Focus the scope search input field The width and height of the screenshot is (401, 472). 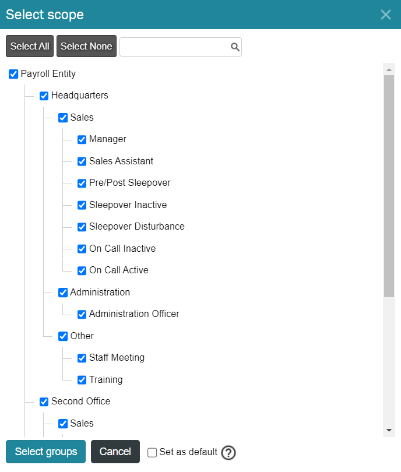pyautogui.click(x=181, y=47)
